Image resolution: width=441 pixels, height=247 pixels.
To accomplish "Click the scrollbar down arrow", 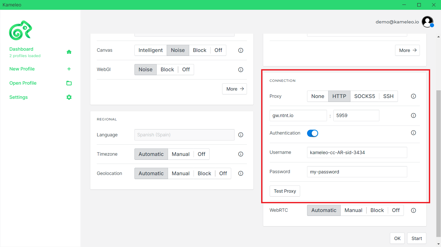I will point(438,244).
